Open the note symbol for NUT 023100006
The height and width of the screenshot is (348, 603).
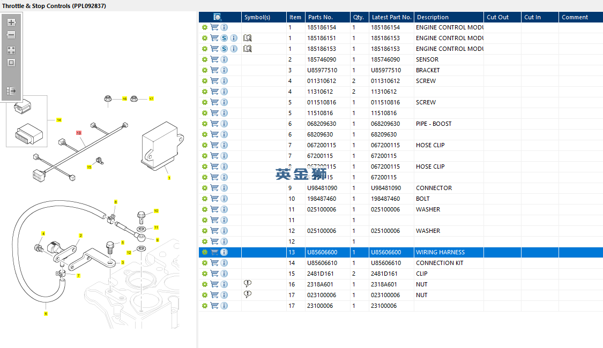point(248,294)
